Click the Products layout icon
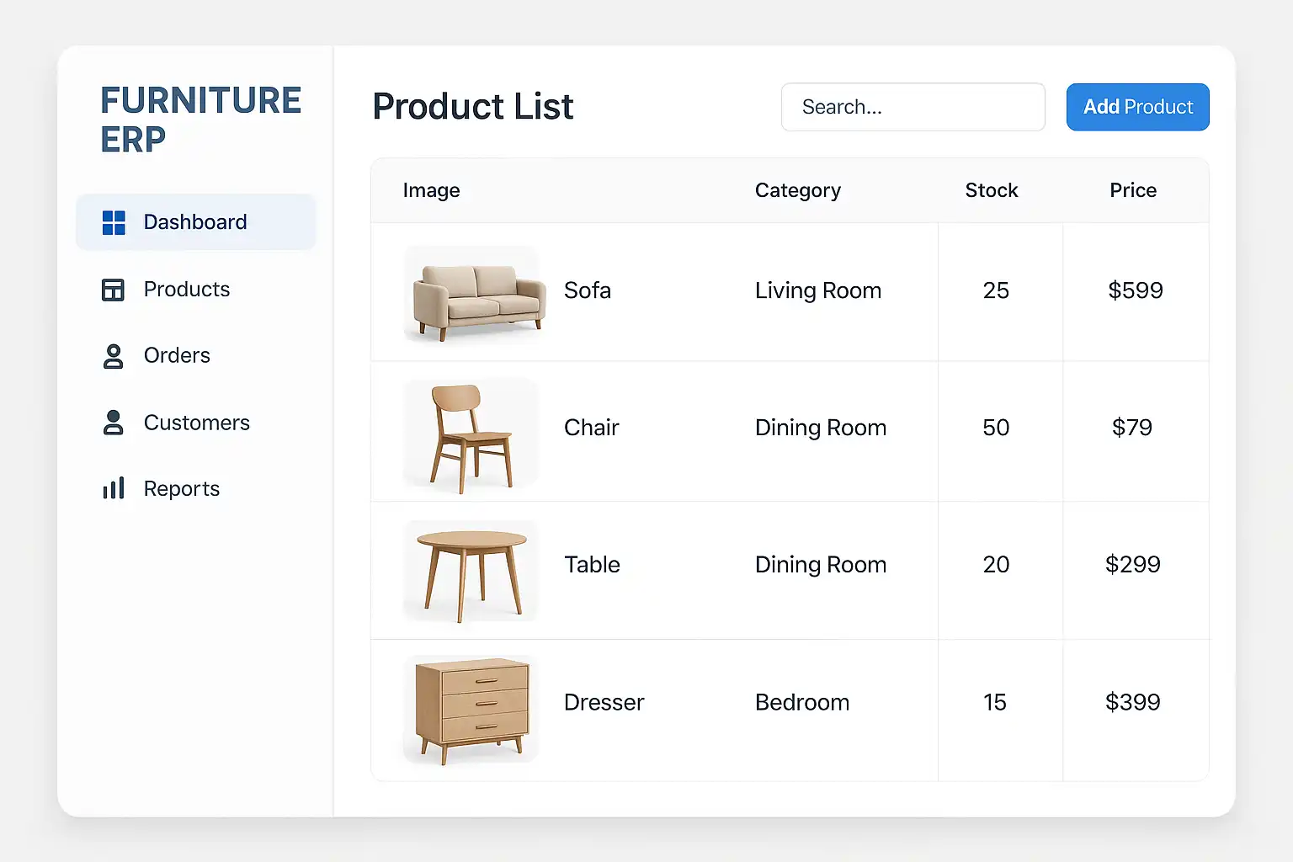The height and width of the screenshot is (862, 1293). (x=113, y=290)
